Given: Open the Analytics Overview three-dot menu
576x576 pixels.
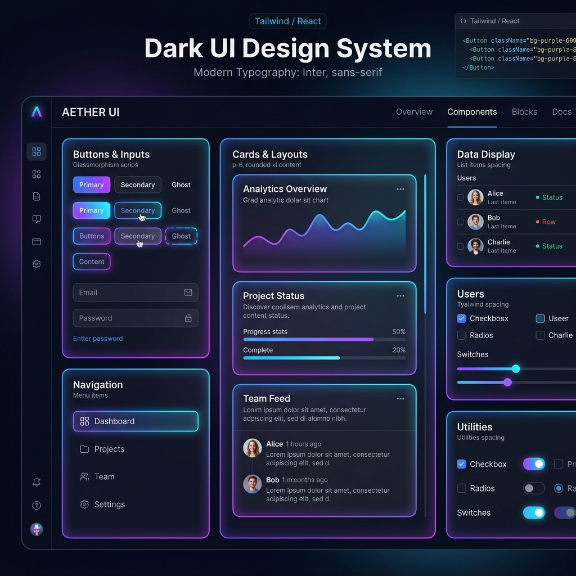Looking at the screenshot, I should (x=400, y=189).
